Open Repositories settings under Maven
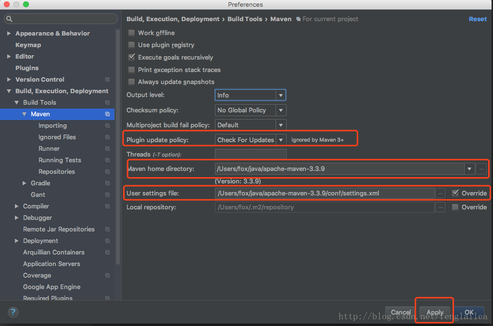Viewport: 493px width, 326px height. 57,171
